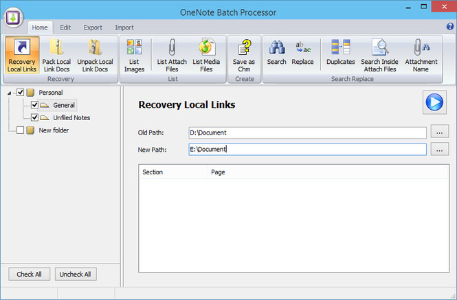Open Search Inside Attach Files tool
Viewport: 457px width, 300px height.
pyautogui.click(x=379, y=56)
